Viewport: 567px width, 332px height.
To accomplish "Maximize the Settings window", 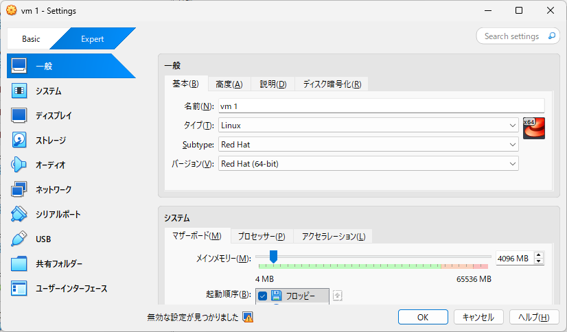I will tap(519, 10).
